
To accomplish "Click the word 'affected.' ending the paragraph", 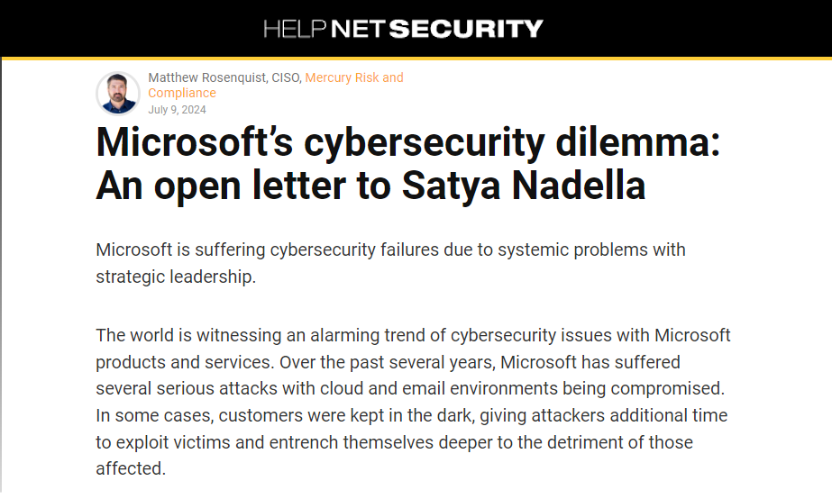I will 131,468.
